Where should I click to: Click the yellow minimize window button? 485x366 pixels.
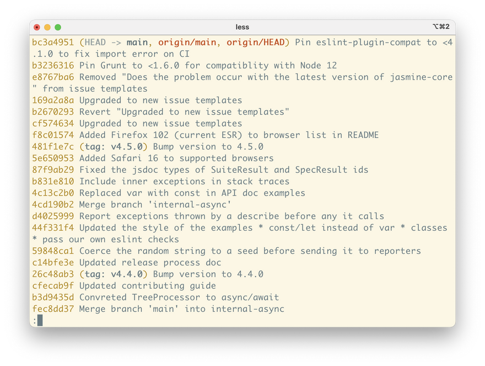click(47, 27)
